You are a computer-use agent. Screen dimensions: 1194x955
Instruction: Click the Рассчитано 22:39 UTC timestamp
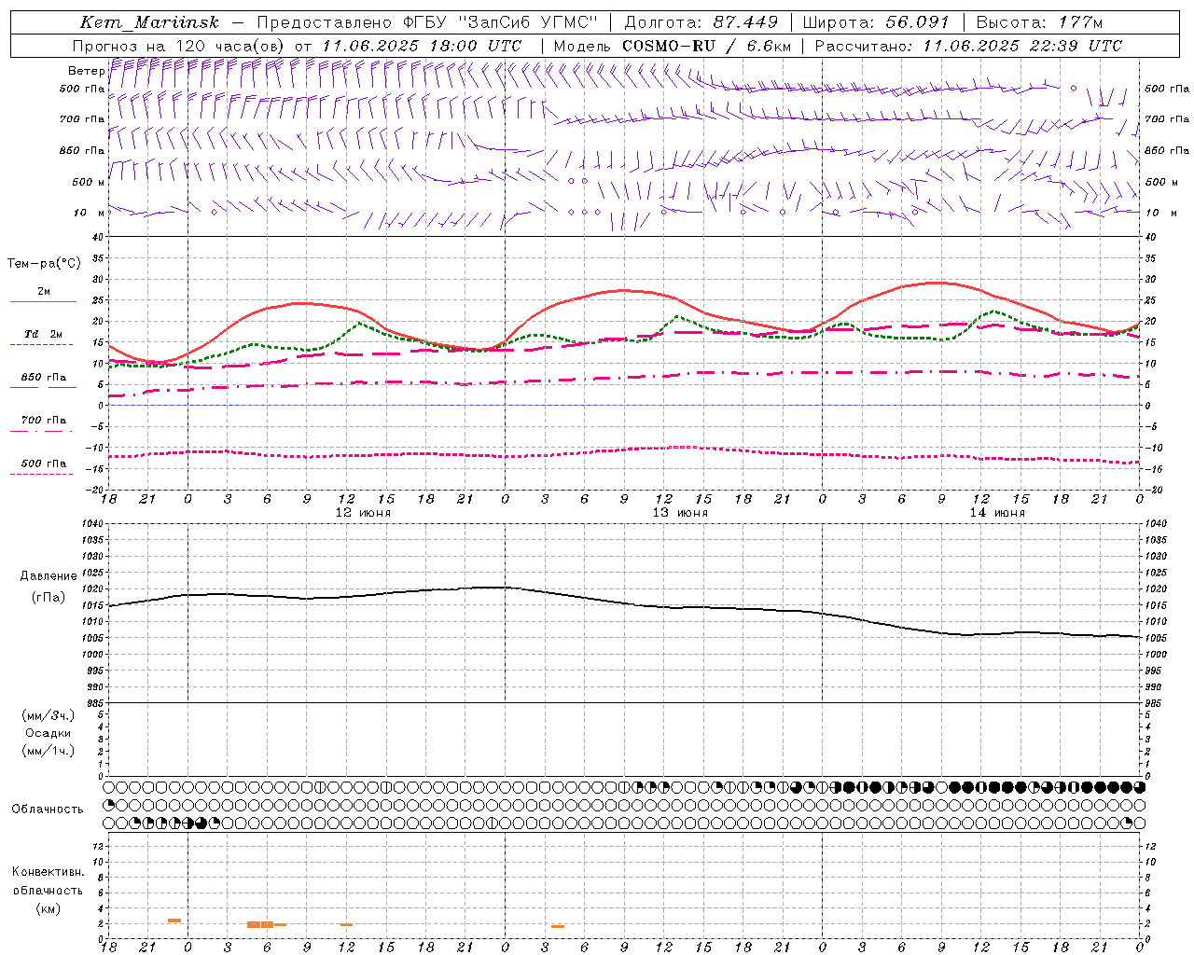point(968,46)
